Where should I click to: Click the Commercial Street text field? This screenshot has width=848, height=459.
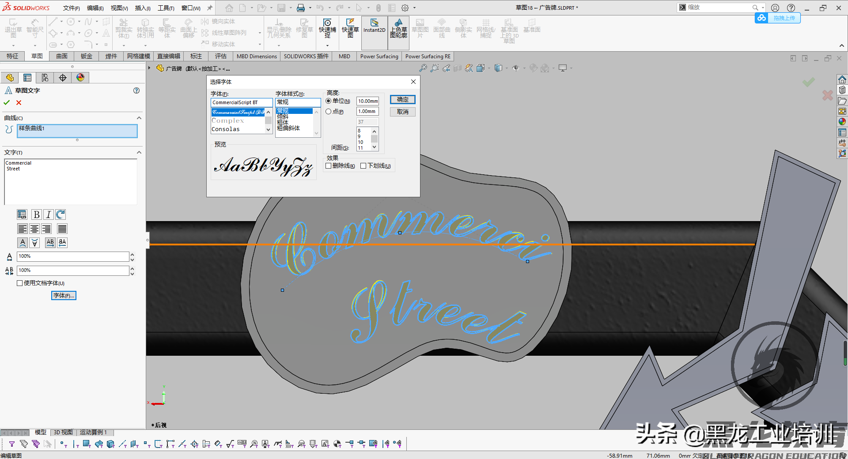coord(71,182)
